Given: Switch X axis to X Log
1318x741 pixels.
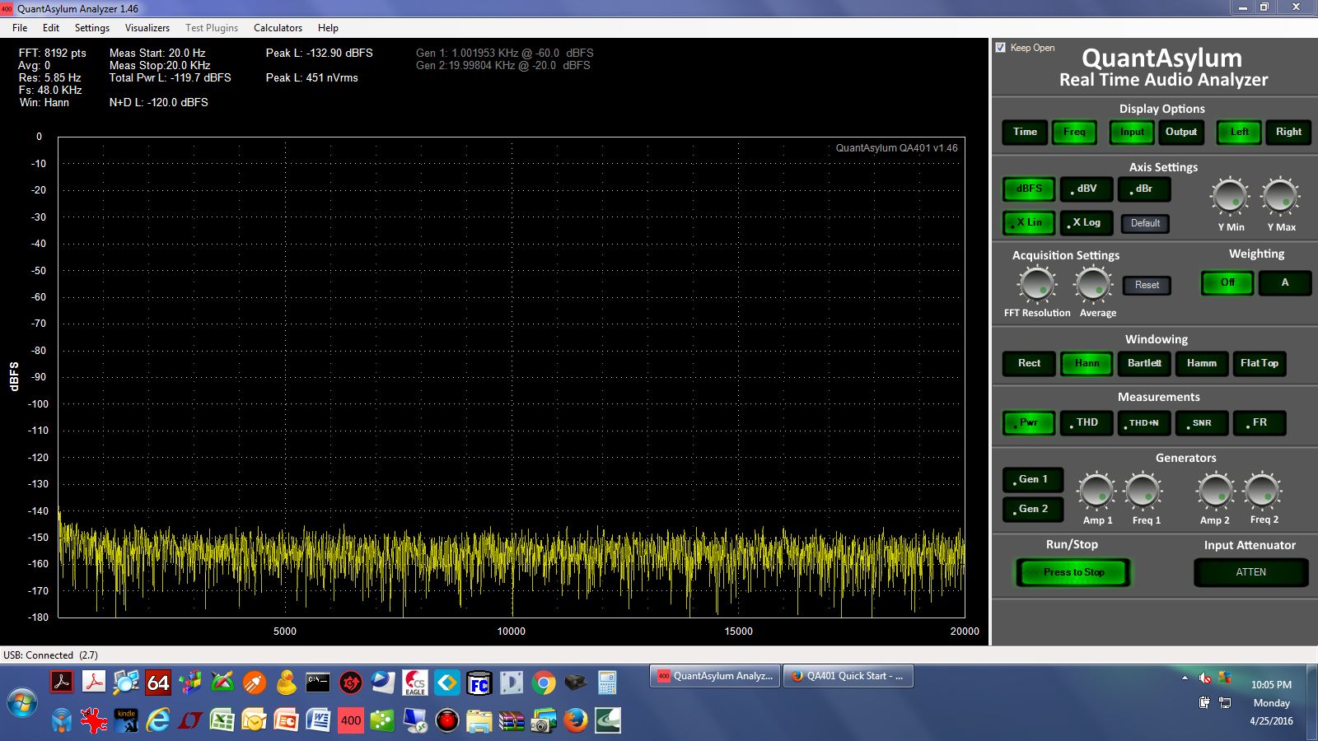Looking at the screenshot, I should [x=1087, y=222].
